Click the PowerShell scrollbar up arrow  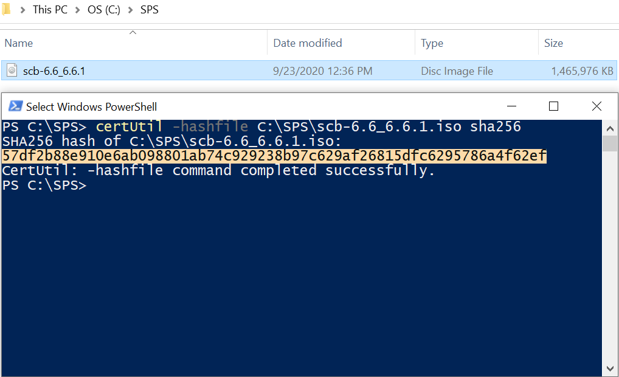pyautogui.click(x=610, y=126)
